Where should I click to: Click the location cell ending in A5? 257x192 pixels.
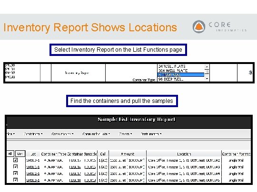[x=184, y=181]
